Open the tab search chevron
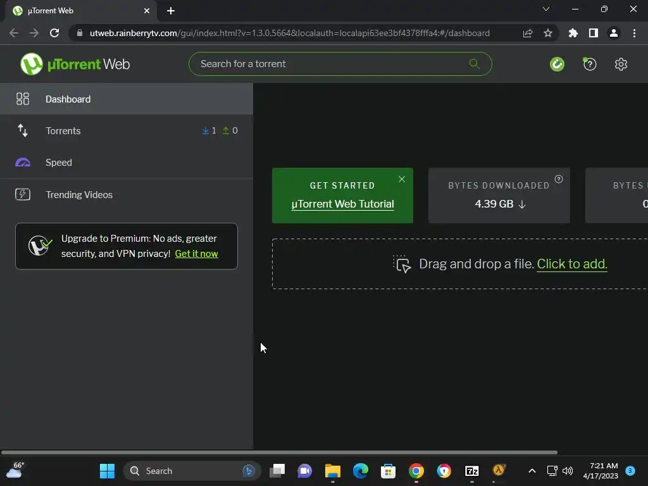Viewport: 648px width, 486px height. [546, 9]
